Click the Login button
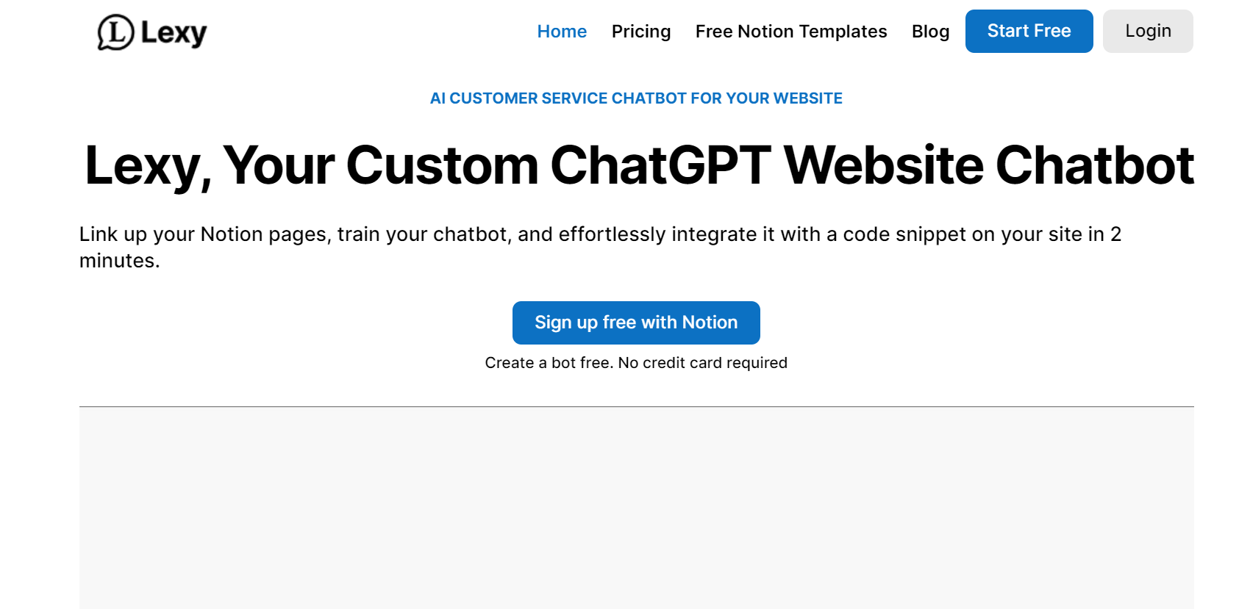Image resolution: width=1239 pixels, height=609 pixels. click(x=1147, y=31)
